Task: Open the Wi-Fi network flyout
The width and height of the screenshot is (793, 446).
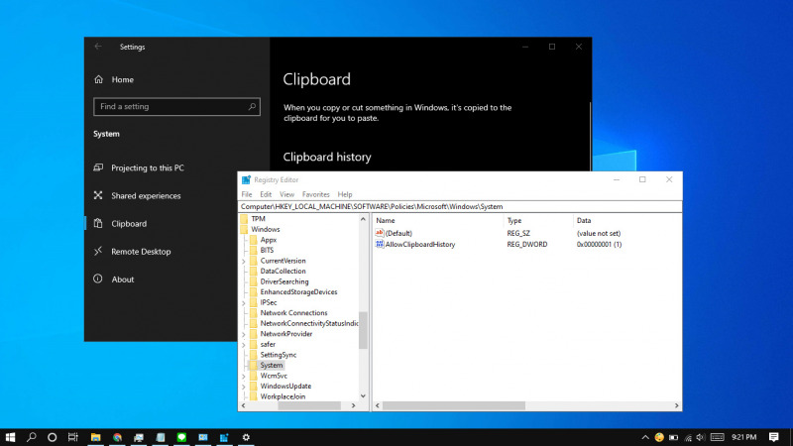Action: click(688, 437)
